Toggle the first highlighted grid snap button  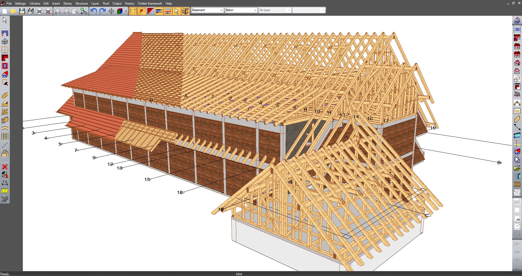coord(133,11)
